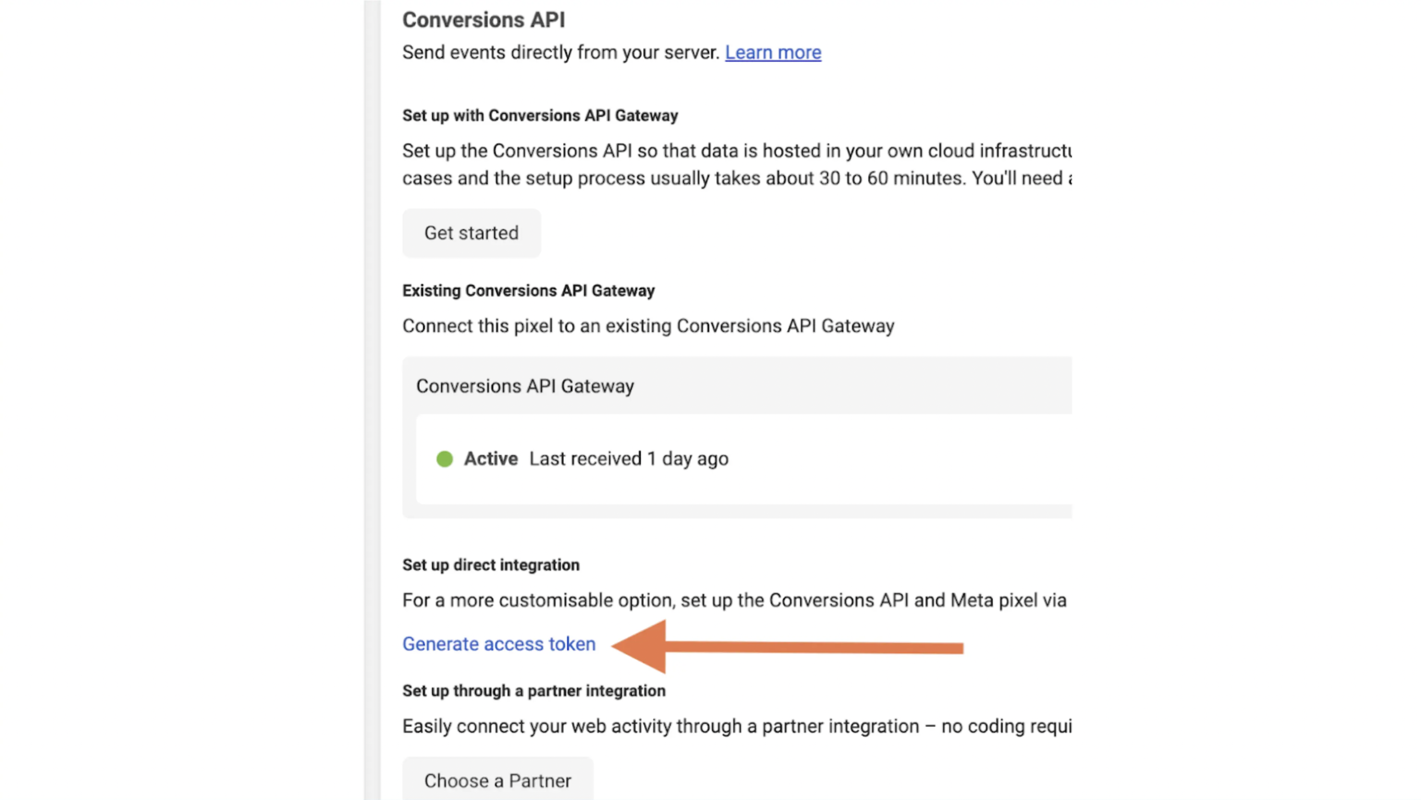Click 'Last received 1 day ago' text
This screenshot has height=800, width=1421.
coord(629,459)
